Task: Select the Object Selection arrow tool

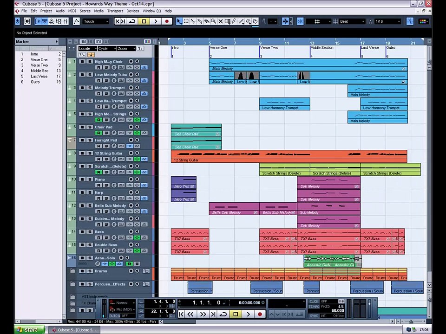Action: point(179,21)
